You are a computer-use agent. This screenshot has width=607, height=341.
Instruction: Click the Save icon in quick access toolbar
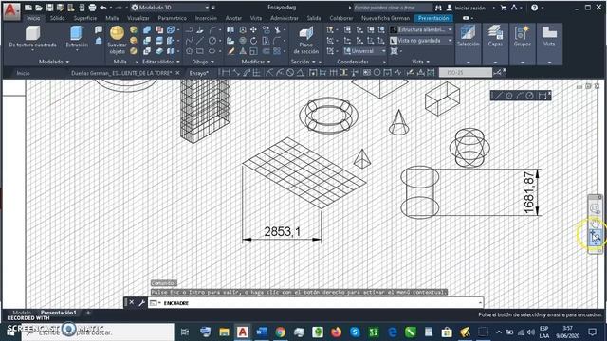point(50,8)
